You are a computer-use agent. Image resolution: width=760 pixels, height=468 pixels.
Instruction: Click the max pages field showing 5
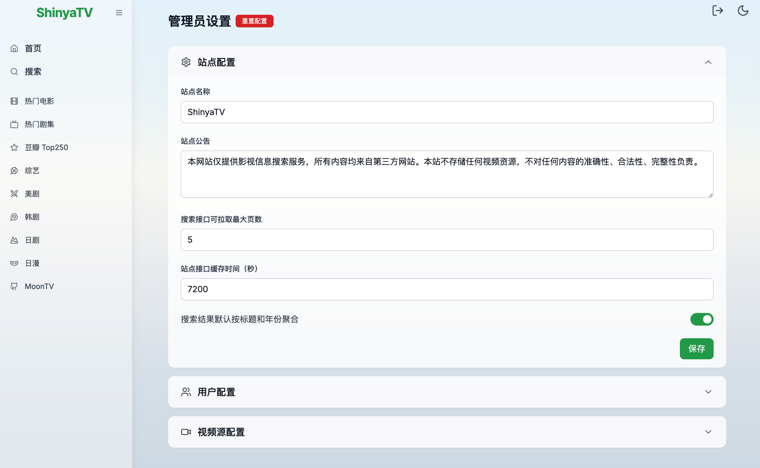click(447, 240)
